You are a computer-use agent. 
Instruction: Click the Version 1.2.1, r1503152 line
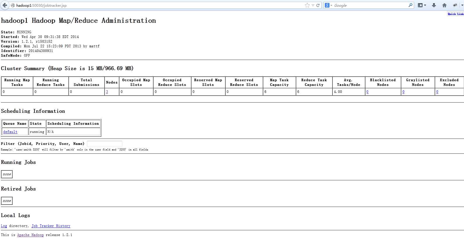point(27,41)
